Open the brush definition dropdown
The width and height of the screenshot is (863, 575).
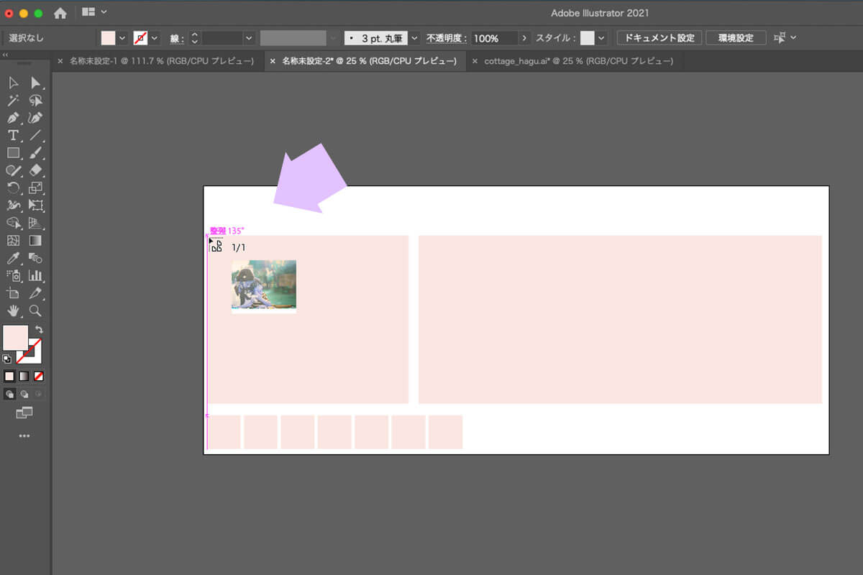click(414, 38)
